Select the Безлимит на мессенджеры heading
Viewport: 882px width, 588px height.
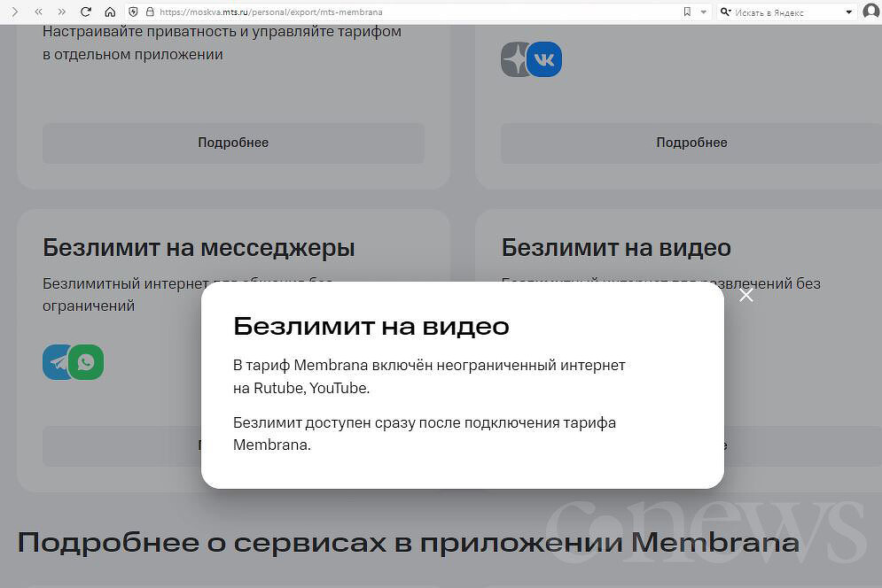click(199, 248)
